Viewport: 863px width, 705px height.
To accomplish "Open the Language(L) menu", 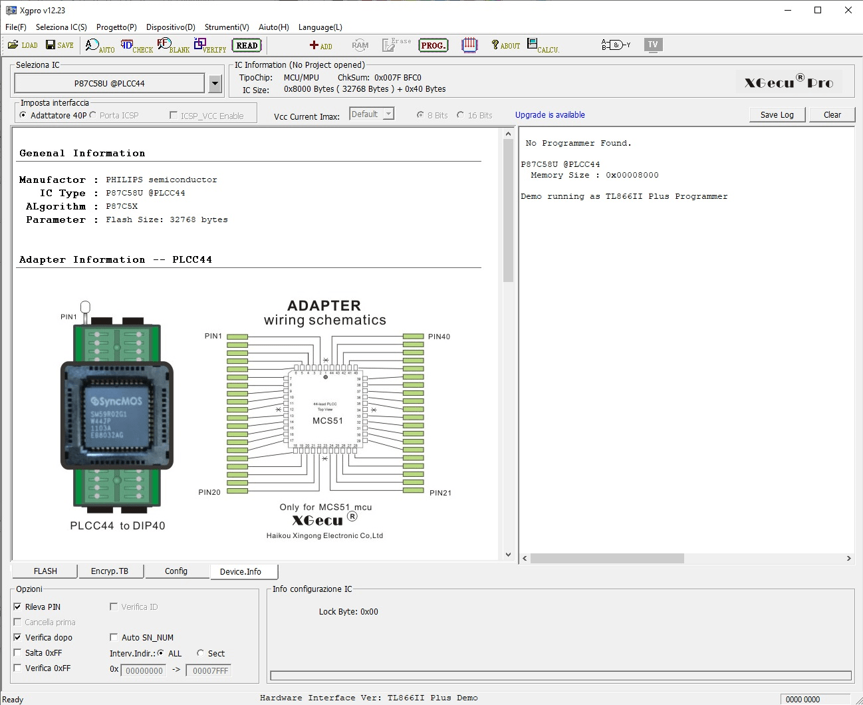I will tap(320, 27).
